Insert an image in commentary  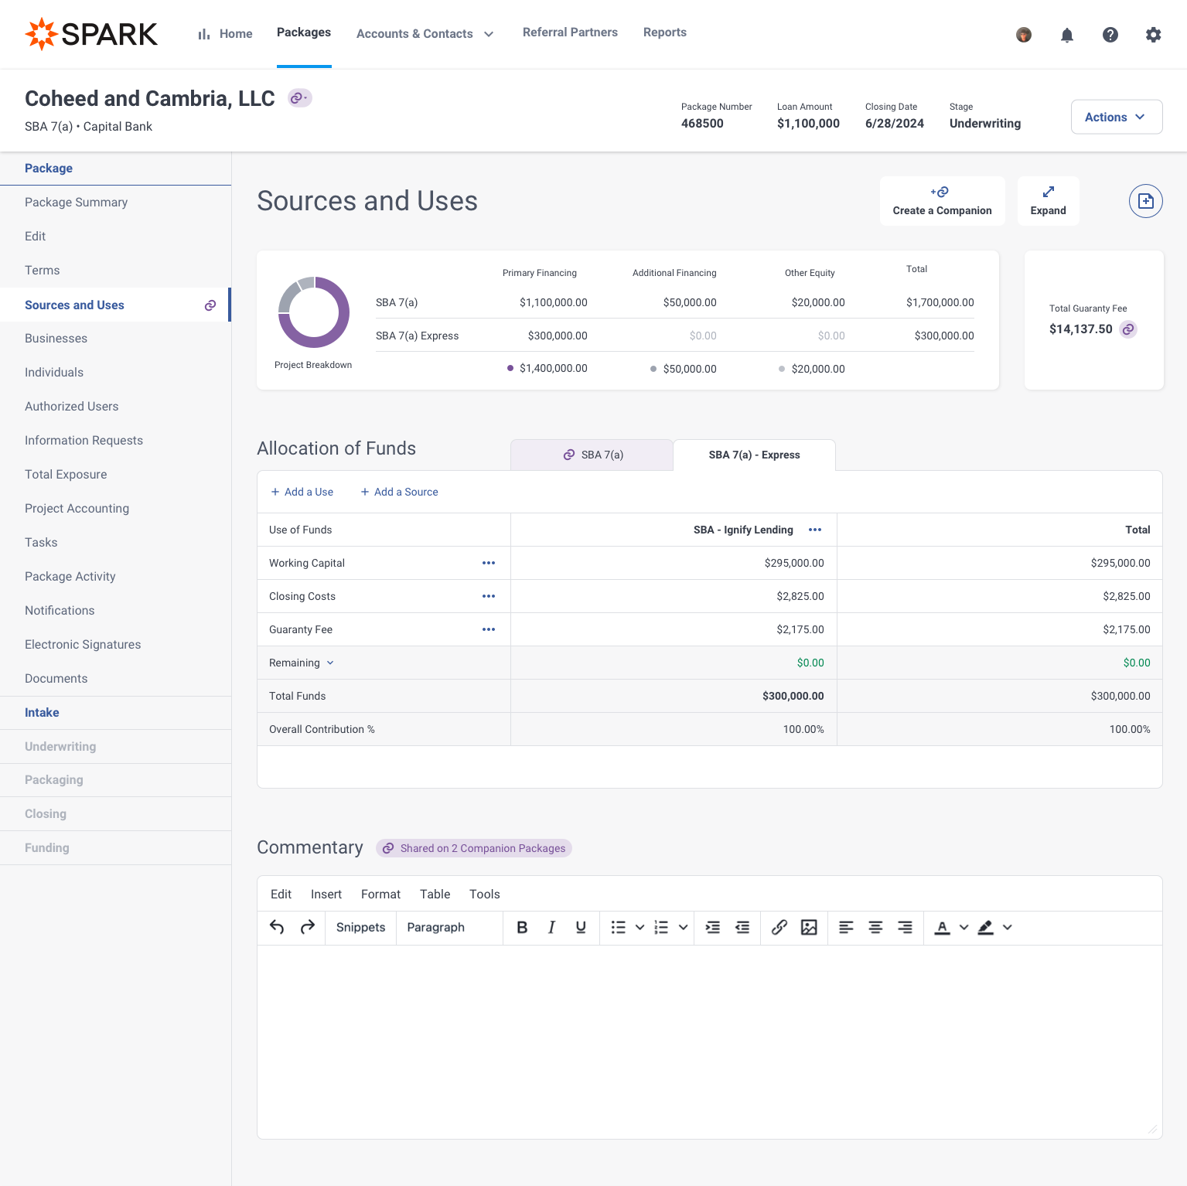click(809, 927)
